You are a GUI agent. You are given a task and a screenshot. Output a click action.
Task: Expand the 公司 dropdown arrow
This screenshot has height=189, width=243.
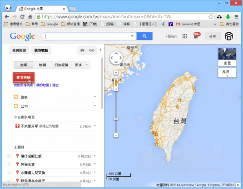(95, 106)
